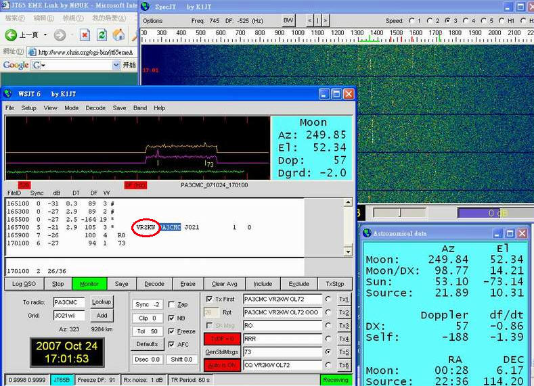The width and height of the screenshot is (534, 386).
Task: Open the IE Home page icon
Action: 118,34
